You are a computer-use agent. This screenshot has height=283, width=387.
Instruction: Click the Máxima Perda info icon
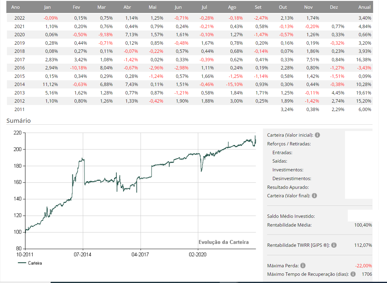tap(303, 266)
